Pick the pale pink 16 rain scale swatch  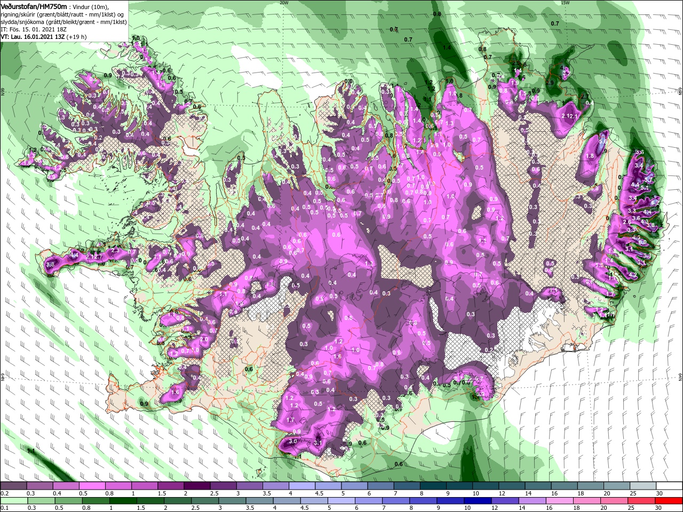click(560, 501)
